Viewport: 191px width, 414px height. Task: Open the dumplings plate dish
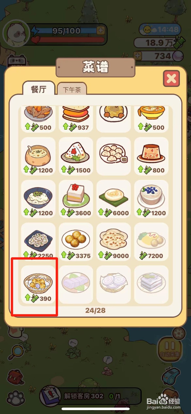click(x=113, y=156)
